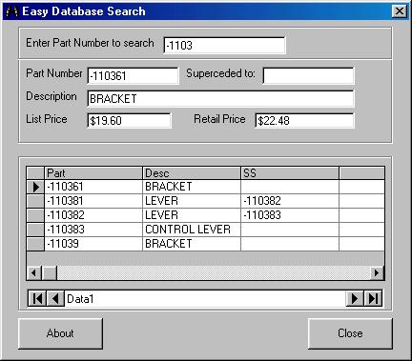Viewport: 412px width, 361px height.
Task: Click the -11039 part cell
Action: (93, 244)
